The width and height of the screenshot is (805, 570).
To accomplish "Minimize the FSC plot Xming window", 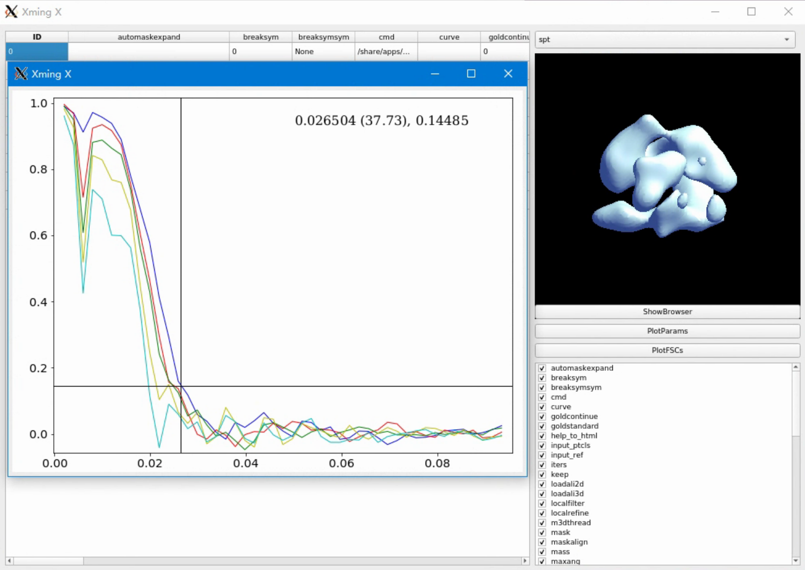I will [435, 74].
